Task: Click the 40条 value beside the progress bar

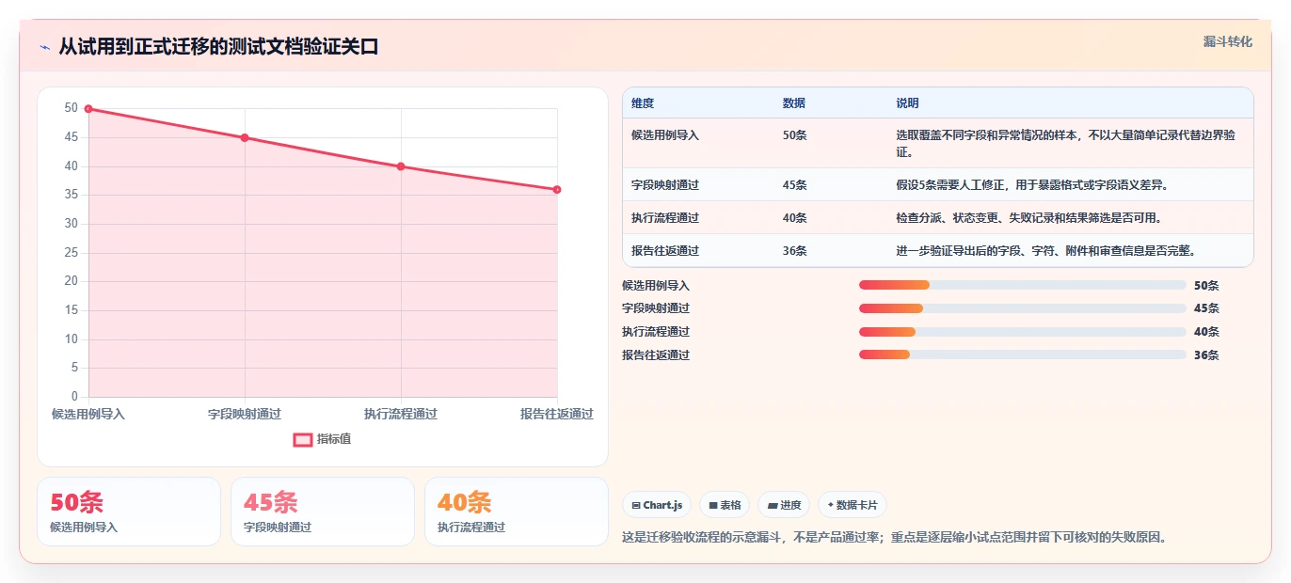Action: [x=1206, y=332]
